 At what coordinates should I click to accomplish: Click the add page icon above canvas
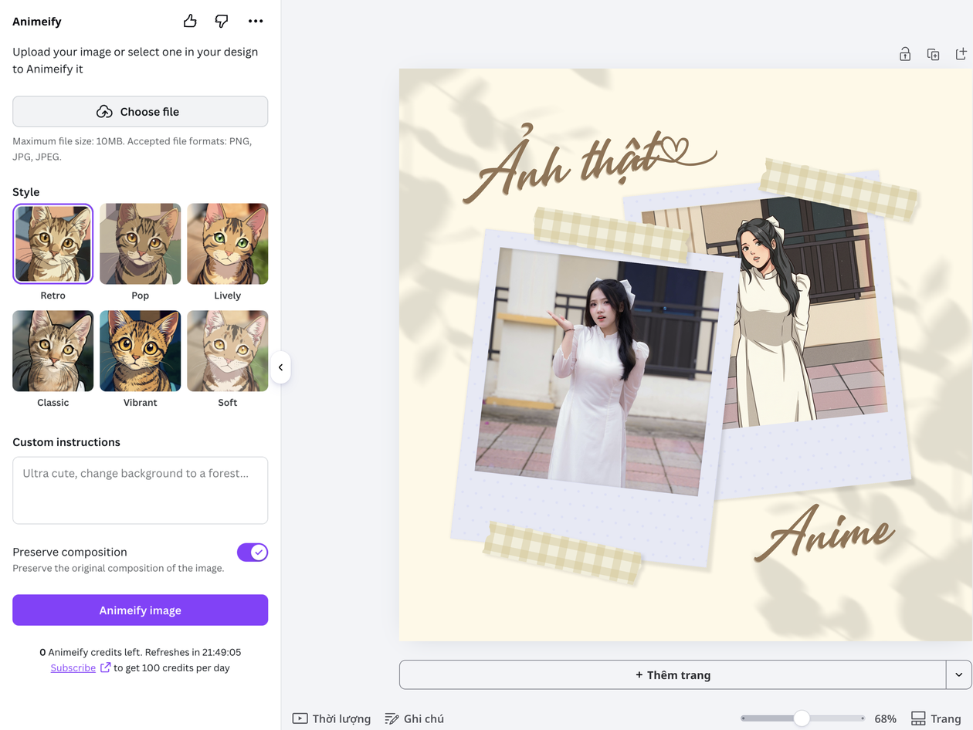(961, 54)
